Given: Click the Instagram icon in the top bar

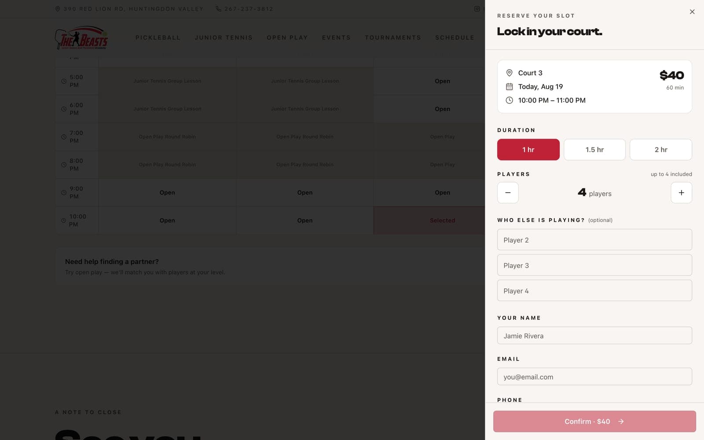Looking at the screenshot, I should [477, 9].
